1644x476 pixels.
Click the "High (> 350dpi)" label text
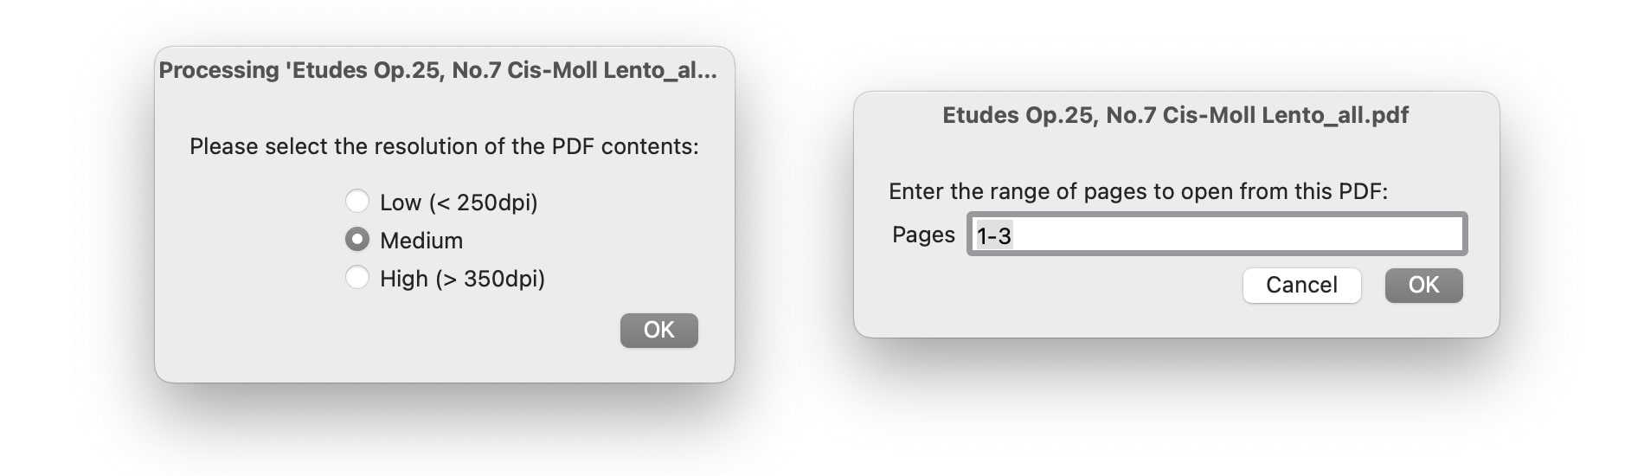point(462,279)
